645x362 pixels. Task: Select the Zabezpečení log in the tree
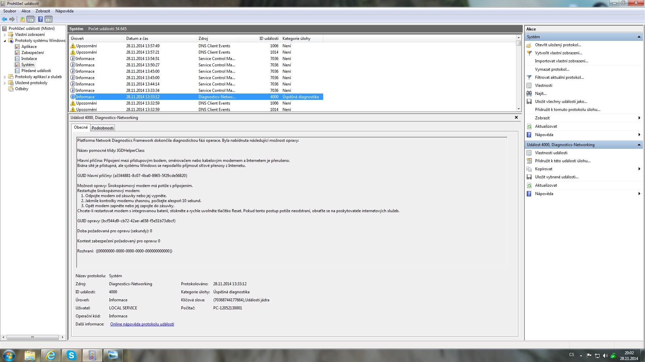tap(32, 53)
